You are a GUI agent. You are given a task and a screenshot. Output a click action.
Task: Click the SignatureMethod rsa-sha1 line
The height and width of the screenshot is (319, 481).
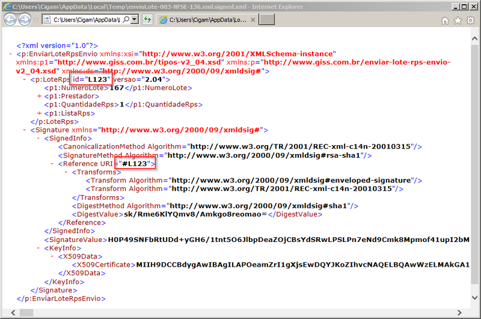(x=215, y=155)
